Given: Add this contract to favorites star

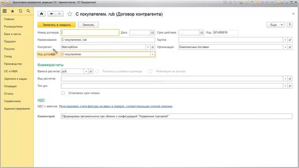Looking at the screenshot, I should coord(70,14).
